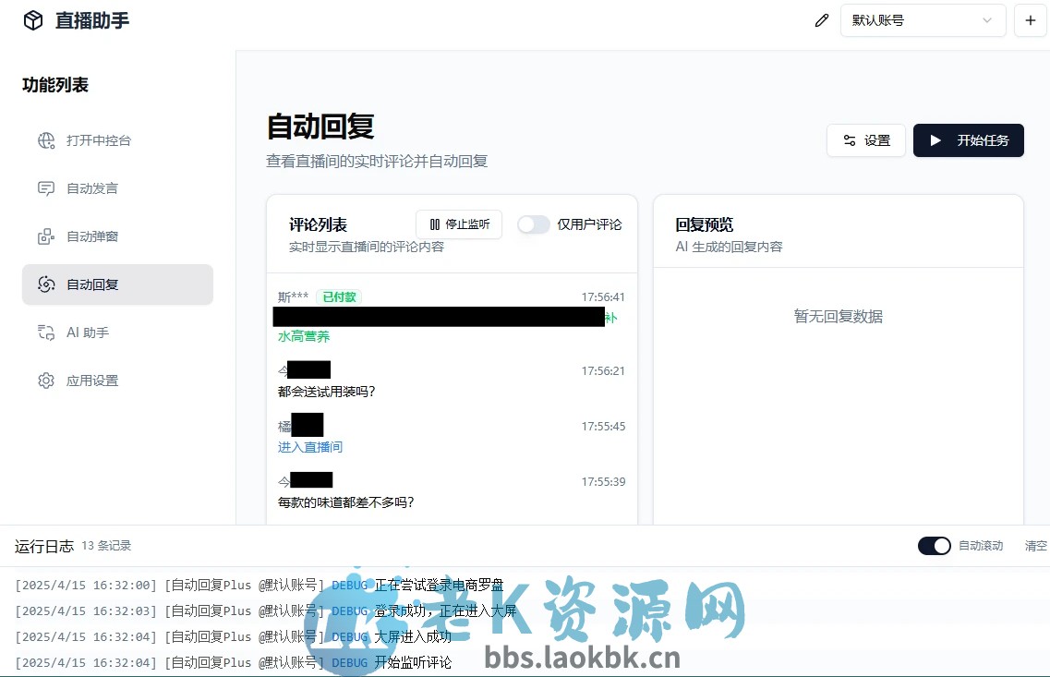
Task: Open 打开中控台 in the sidebar
Action: tap(117, 140)
